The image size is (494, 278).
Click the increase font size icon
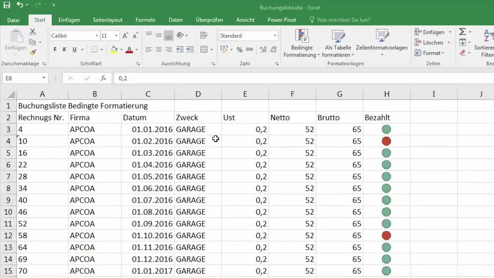[x=125, y=36]
